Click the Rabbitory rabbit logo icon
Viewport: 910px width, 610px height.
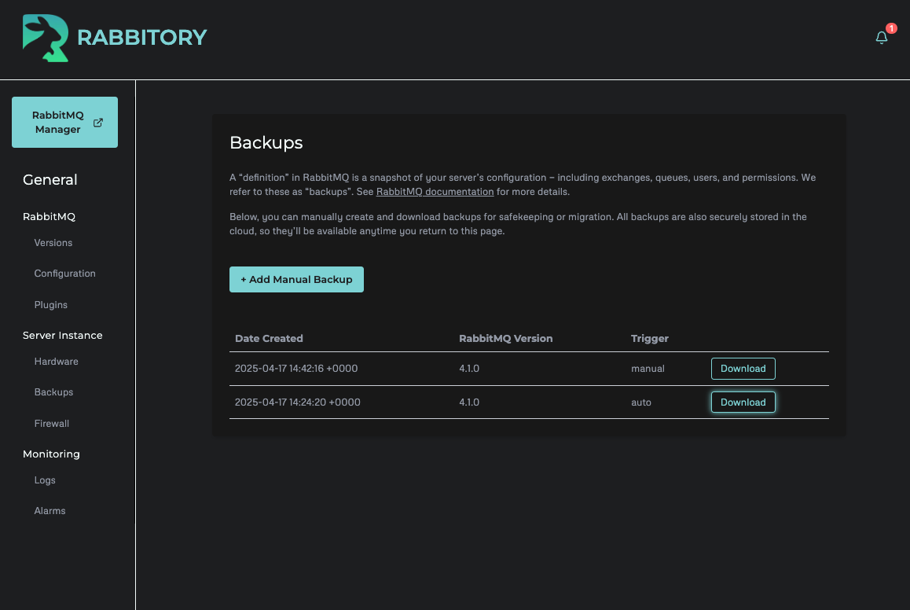(x=45, y=37)
